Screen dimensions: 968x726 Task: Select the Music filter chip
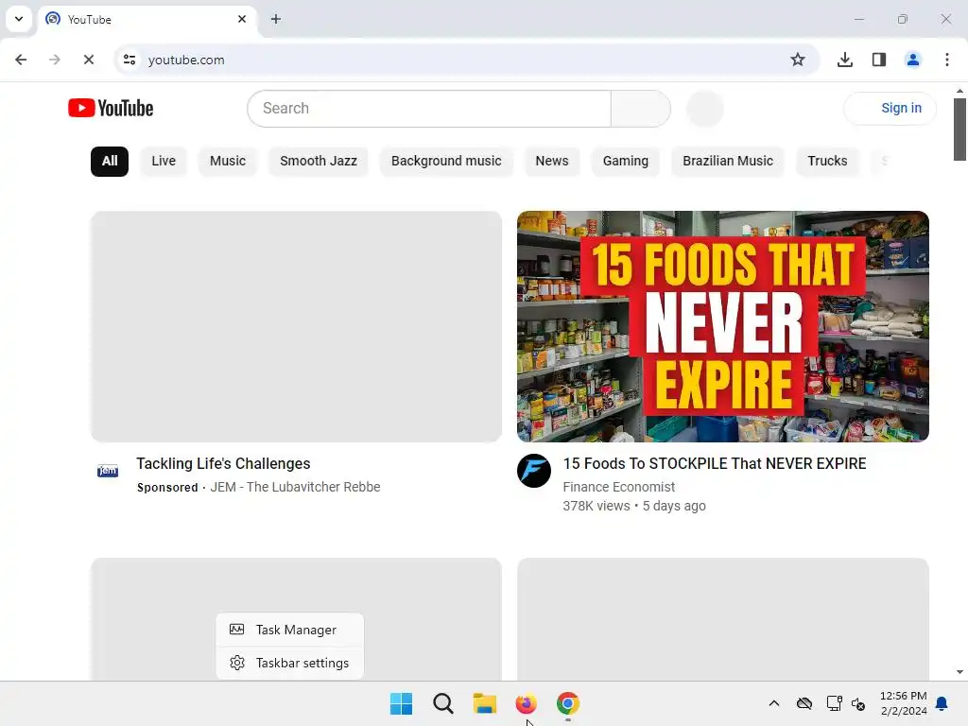coord(228,161)
